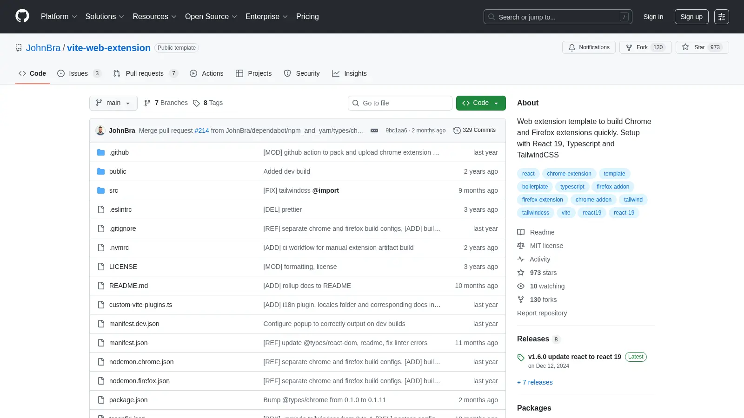Click the .github folder icon

pyautogui.click(x=101, y=152)
